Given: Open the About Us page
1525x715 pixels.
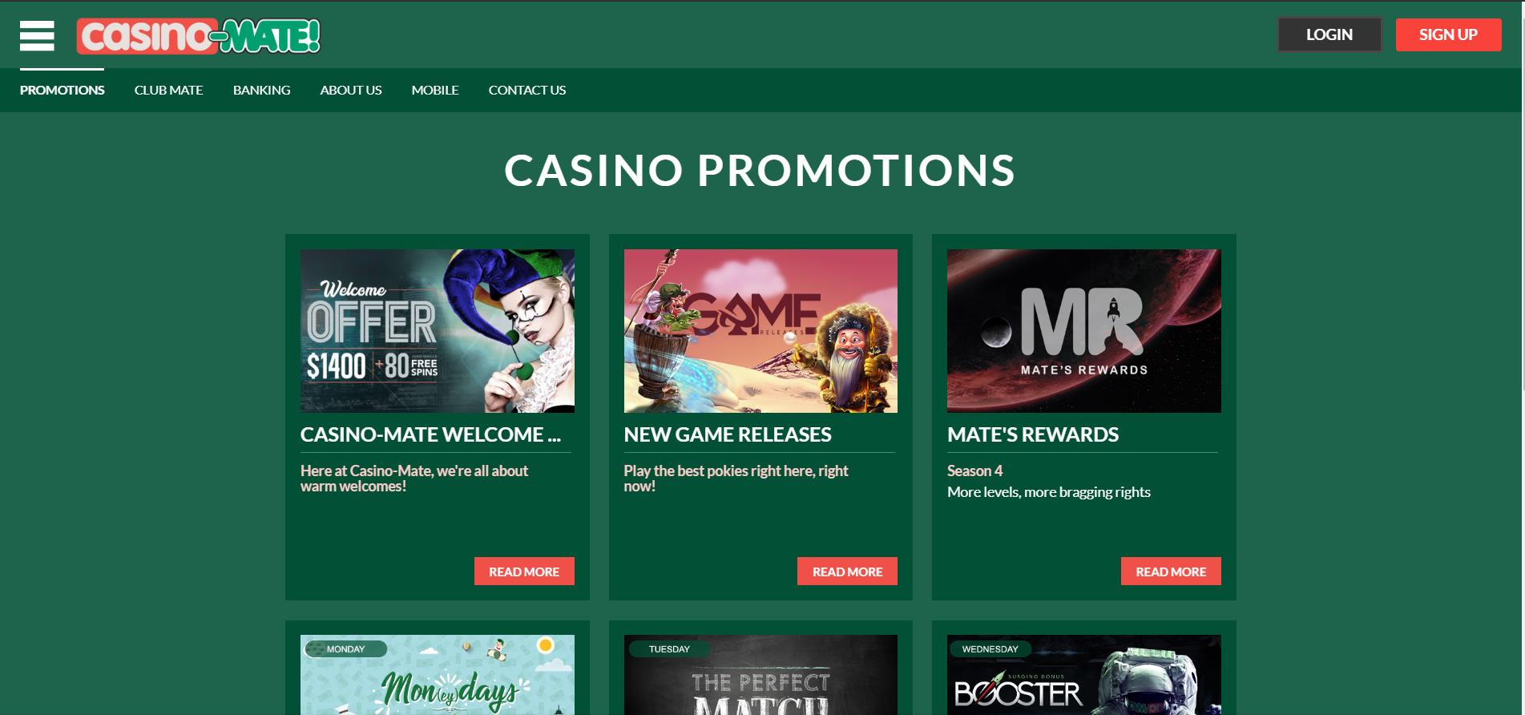Looking at the screenshot, I should click(x=351, y=90).
